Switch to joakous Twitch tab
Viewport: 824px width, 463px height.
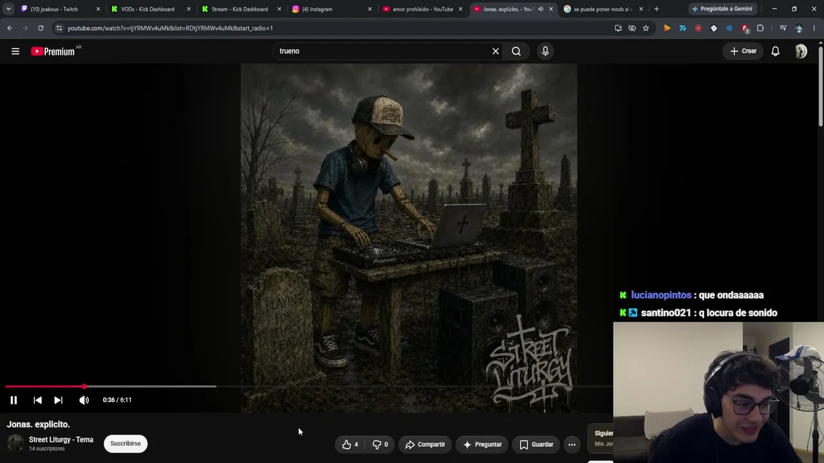(x=55, y=9)
